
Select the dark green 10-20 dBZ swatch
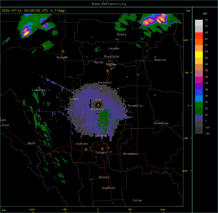point(199,112)
